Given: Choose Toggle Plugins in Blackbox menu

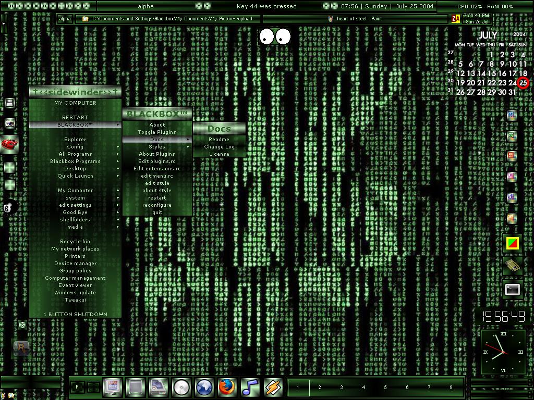Looking at the screenshot, I should 157,132.
